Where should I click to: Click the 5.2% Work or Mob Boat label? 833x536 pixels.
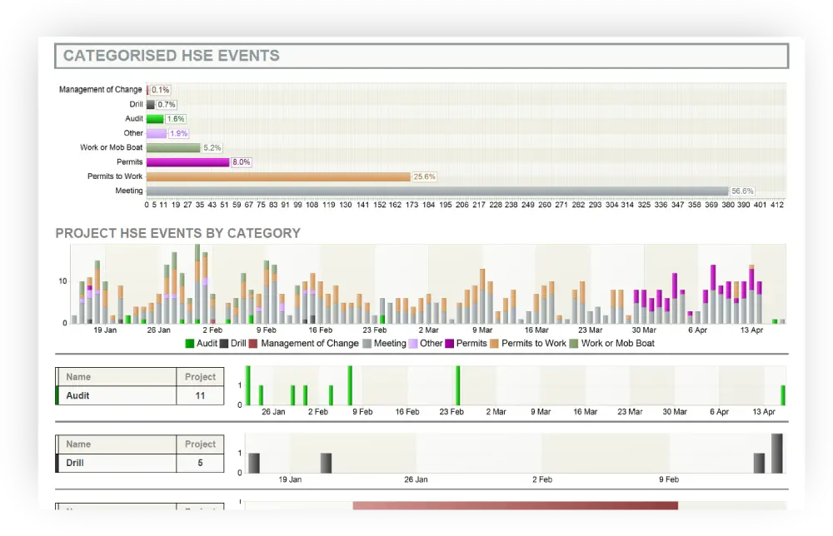[x=212, y=148]
